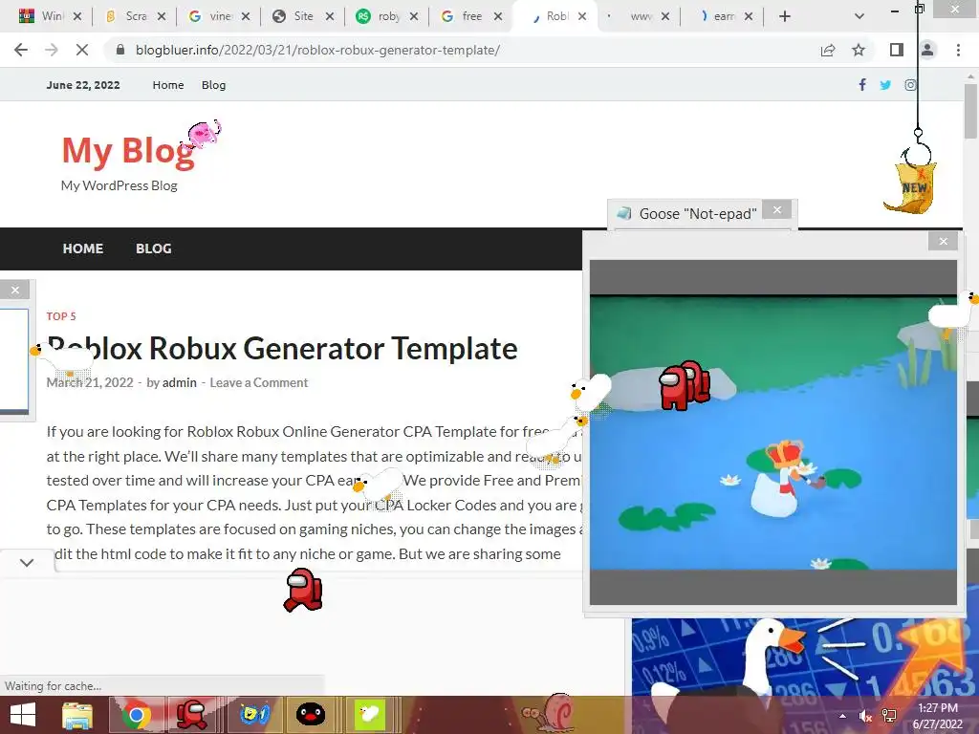Bookmark this page with the star icon

[x=859, y=50]
